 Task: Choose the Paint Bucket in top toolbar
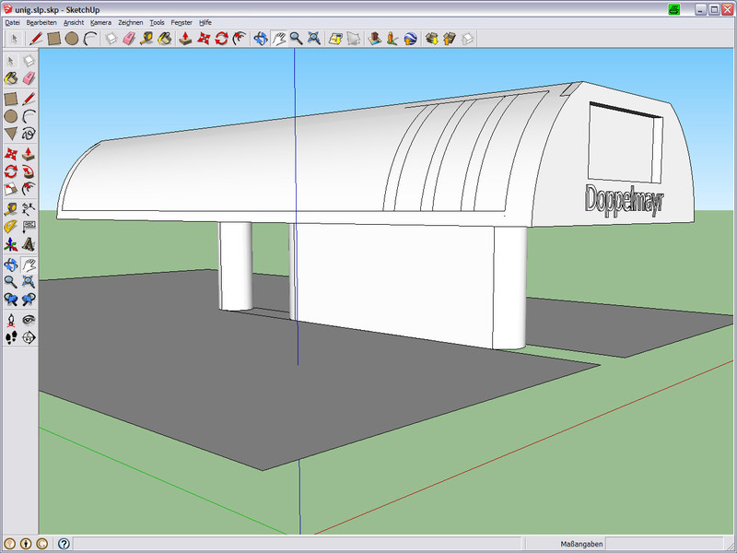[x=165, y=39]
